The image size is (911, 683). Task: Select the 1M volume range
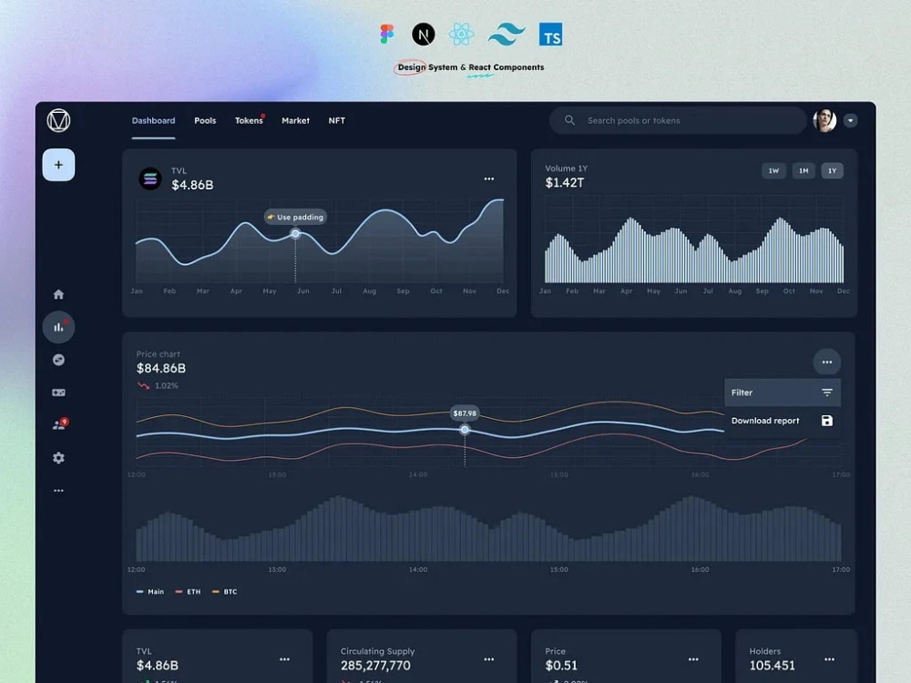pyautogui.click(x=804, y=171)
